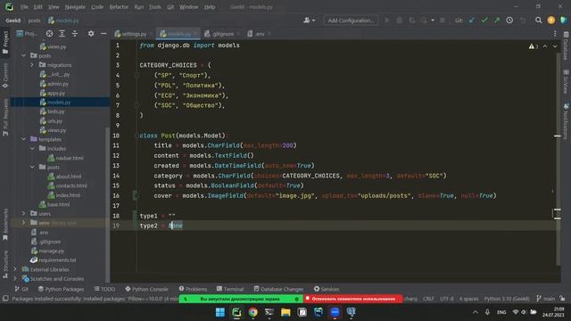The height and width of the screenshot is (321, 571).
Task: Click the Stop icon in toolbar
Action: pyautogui.click(x=443, y=21)
